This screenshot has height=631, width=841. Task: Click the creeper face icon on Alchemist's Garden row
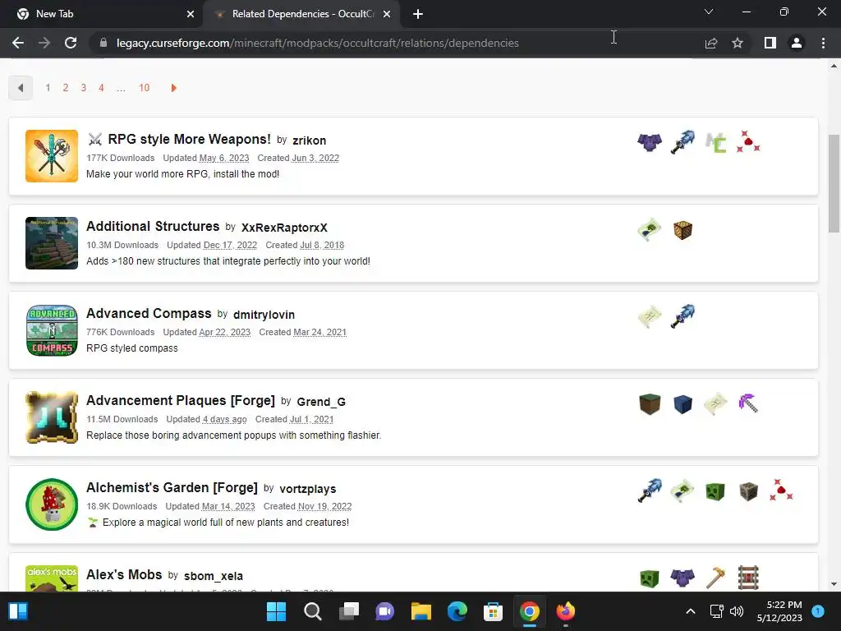(x=715, y=491)
